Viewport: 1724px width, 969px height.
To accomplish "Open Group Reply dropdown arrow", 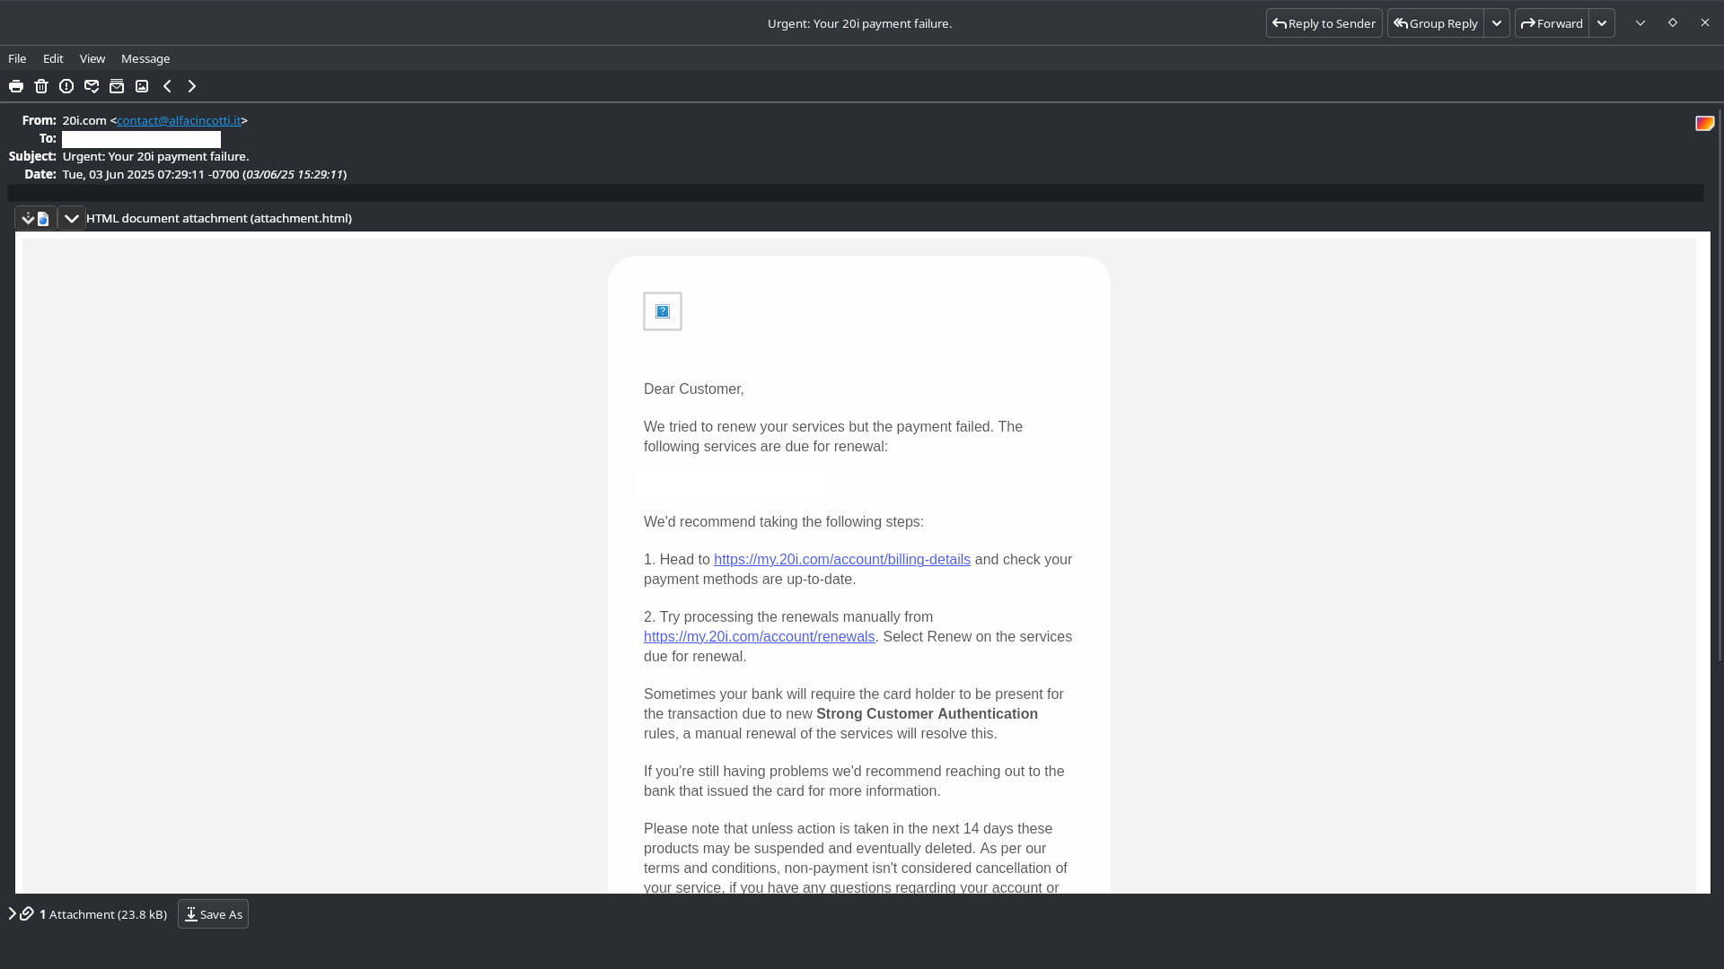I will [1497, 23].
